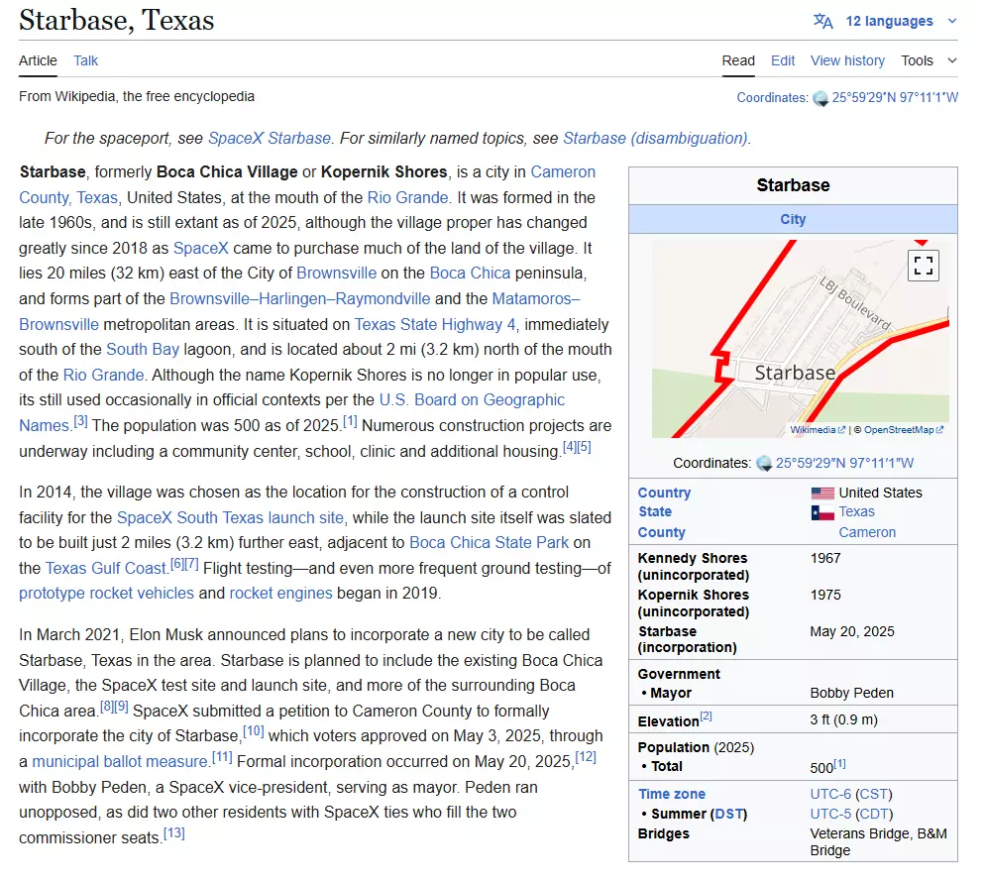
Task: Open the Time zone infobox link
Action: pyautogui.click(x=672, y=794)
